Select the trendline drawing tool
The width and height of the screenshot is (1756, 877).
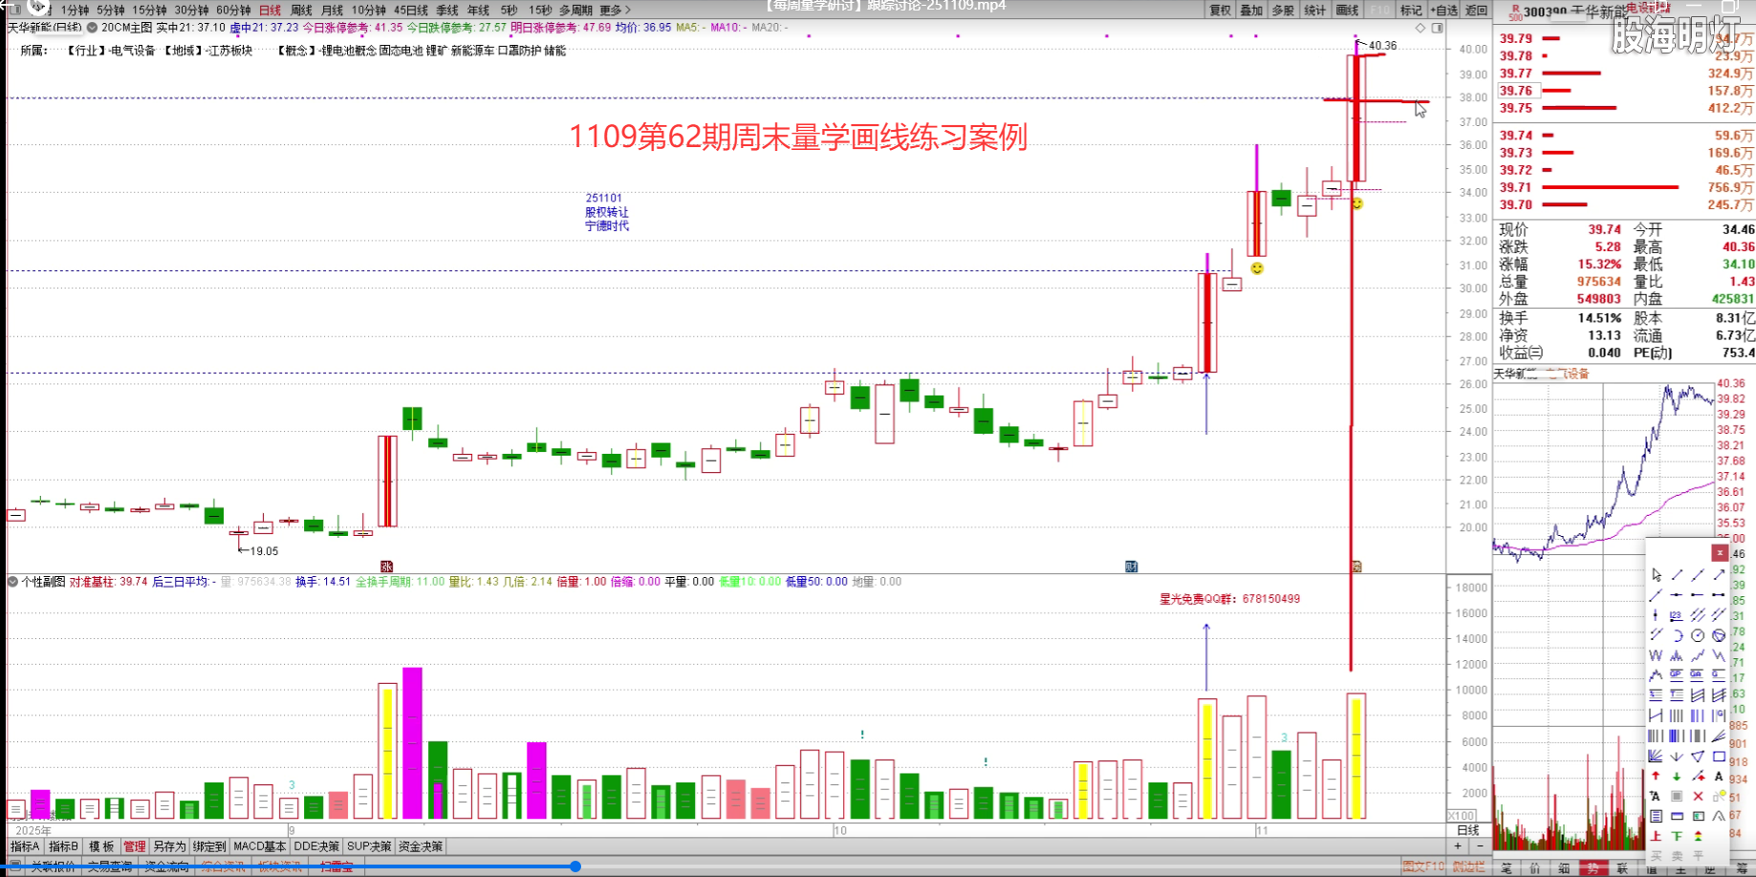pyautogui.click(x=1675, y=574)
